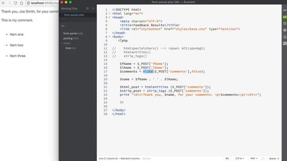287x161 pixels.
Task: Click the Live Preview lightning bolt icon
Action: tap(285, 10)
